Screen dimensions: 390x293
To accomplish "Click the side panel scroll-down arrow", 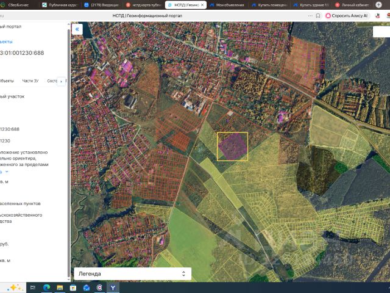I will [x=69, y=280].
